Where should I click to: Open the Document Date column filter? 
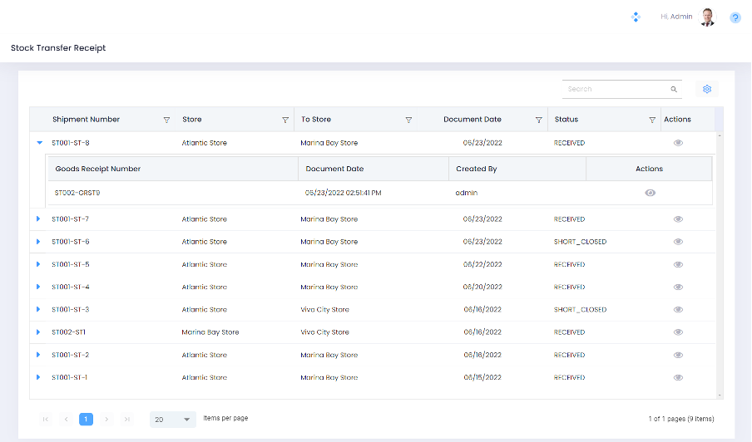tap(539, 120)
